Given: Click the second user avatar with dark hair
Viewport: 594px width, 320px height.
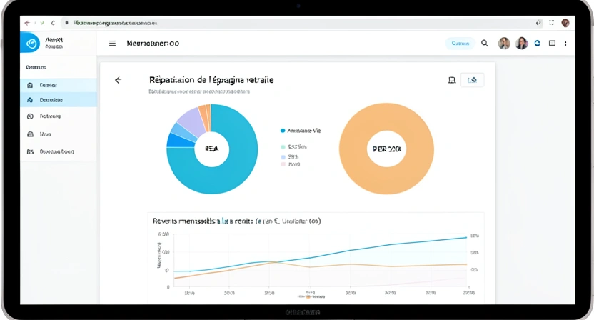Looking at the screenshot, I should (x=522, y=44).
